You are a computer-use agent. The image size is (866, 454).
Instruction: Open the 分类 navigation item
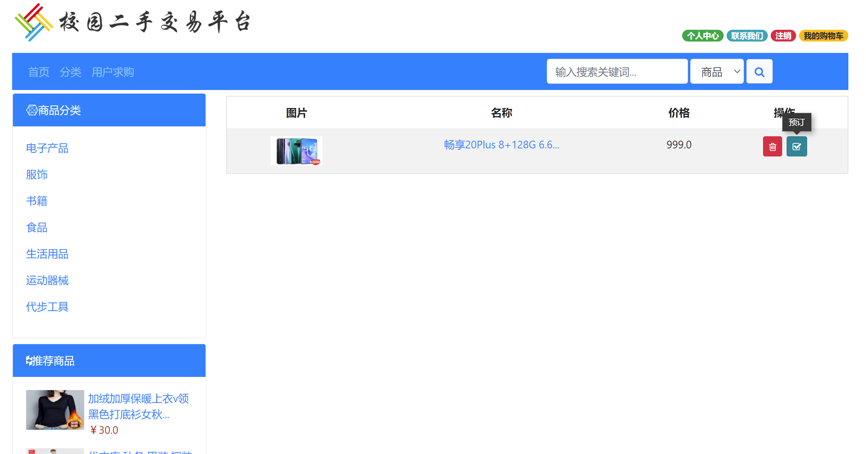pyautogui.click(x=70, y=72)
